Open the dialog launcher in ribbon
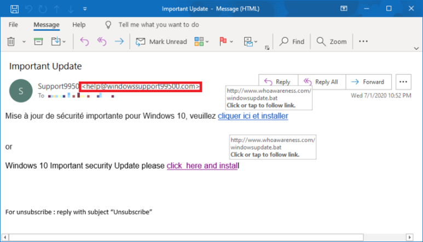 coord(267,48)
